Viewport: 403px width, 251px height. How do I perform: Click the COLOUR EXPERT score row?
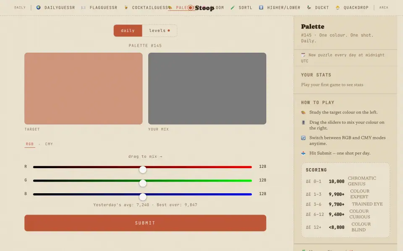(x=345, y=194)
